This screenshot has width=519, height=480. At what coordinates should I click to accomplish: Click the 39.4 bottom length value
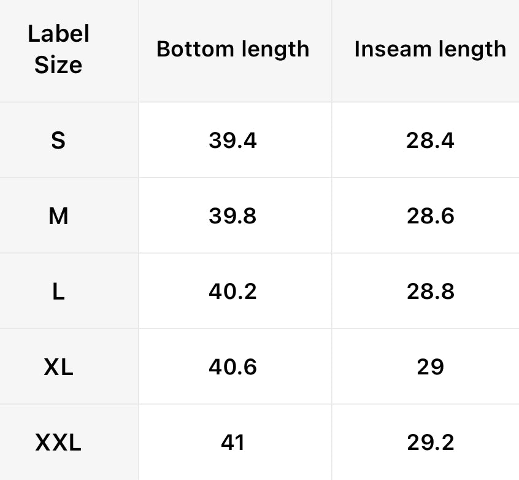point(233,141)
